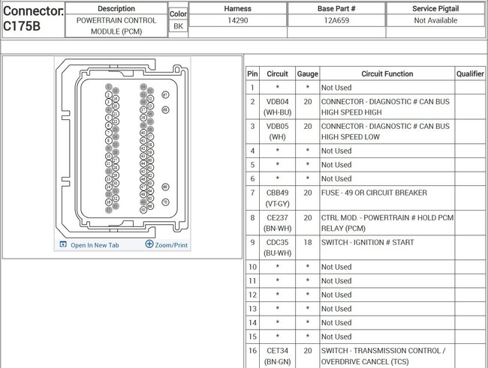Screen dimensions: 488x368
Task: Click the Open In New Tab icon
Action: pos(63,244)
